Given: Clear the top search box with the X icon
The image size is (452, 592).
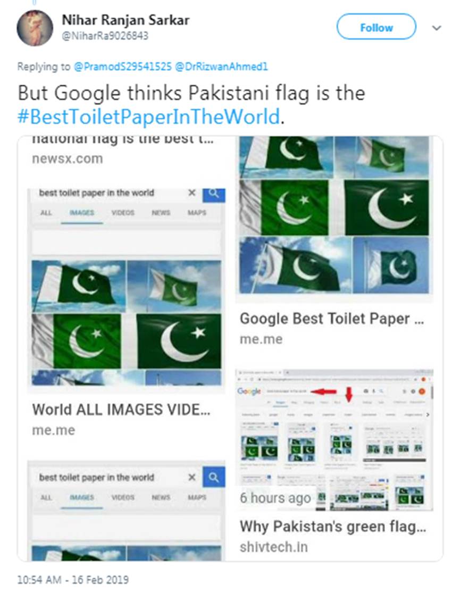Looking at the screenshot, I should click(192, 193).
